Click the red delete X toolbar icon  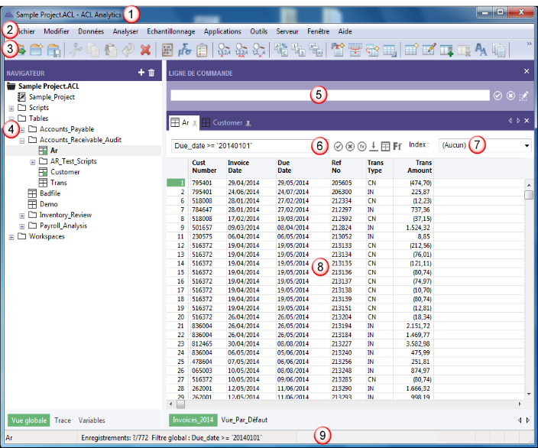pos(144,50)
